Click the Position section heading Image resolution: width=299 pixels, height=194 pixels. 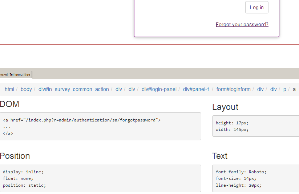15,156
